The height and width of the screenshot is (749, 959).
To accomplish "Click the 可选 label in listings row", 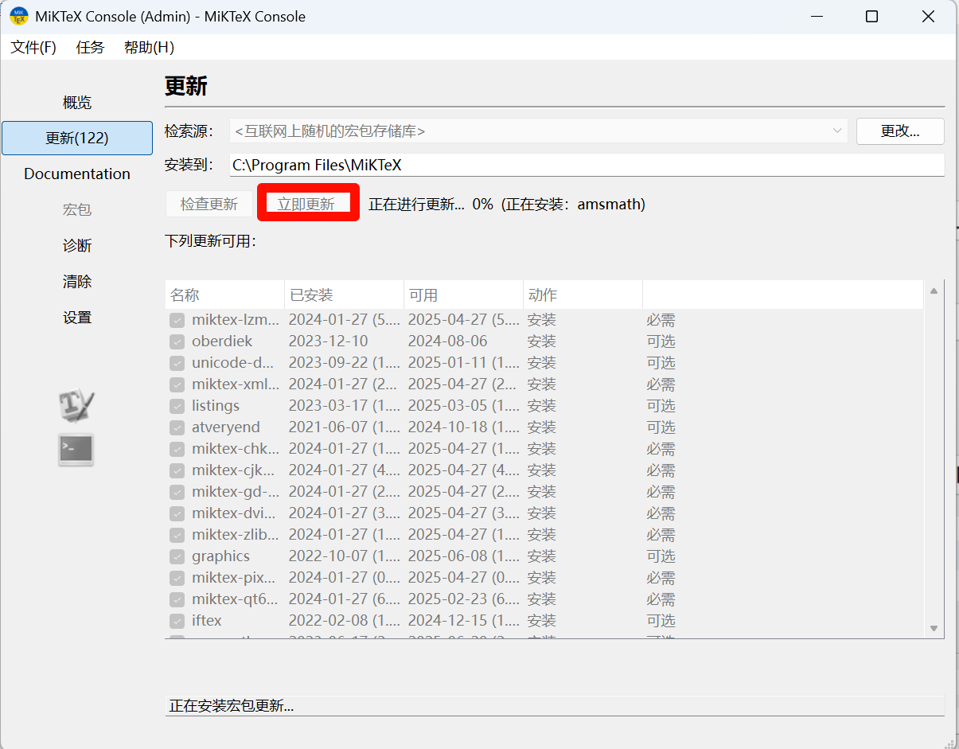I will tap(661, 406).
